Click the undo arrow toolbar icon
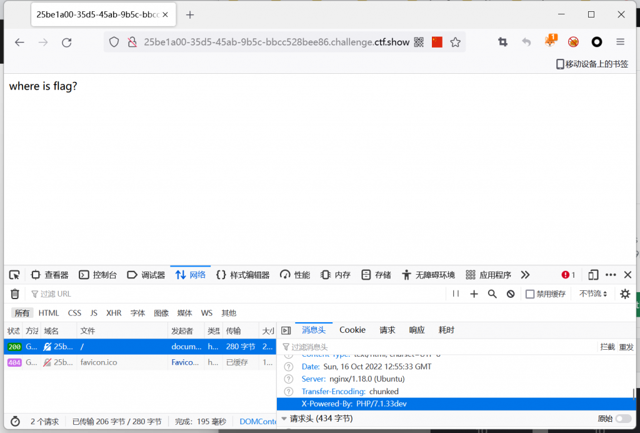Image resolution: width=640 pixels, height=433 pixels. (x=526, y=42)
